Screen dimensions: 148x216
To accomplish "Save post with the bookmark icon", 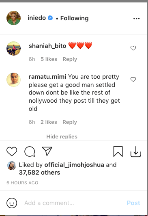I will (118, 151).
